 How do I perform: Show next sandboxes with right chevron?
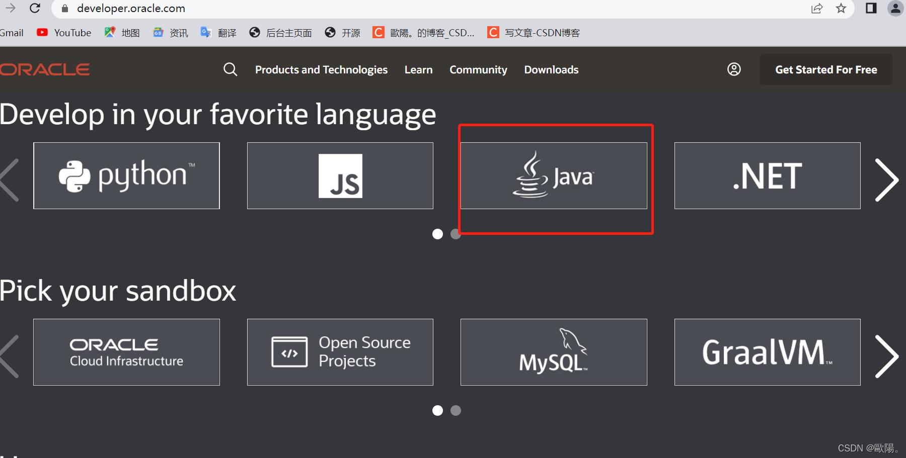[886, 356]
